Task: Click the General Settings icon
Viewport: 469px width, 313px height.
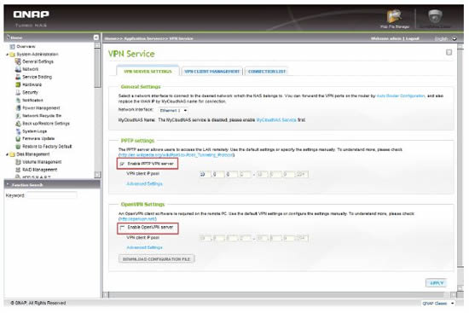Action: [18, 61]
